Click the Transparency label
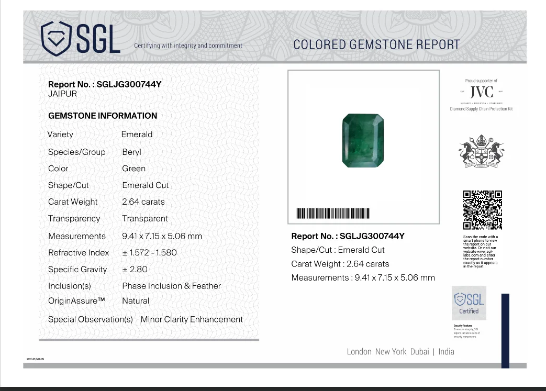The width and height of the screenshot is (546, 391). coord(74,219)
